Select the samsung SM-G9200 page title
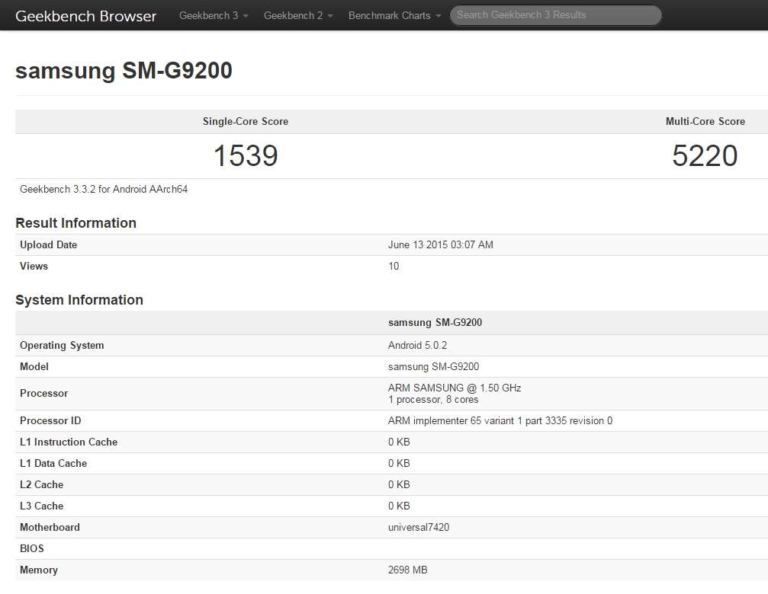Viewport: 768px width, 594px height. click(x=124, y=70)
